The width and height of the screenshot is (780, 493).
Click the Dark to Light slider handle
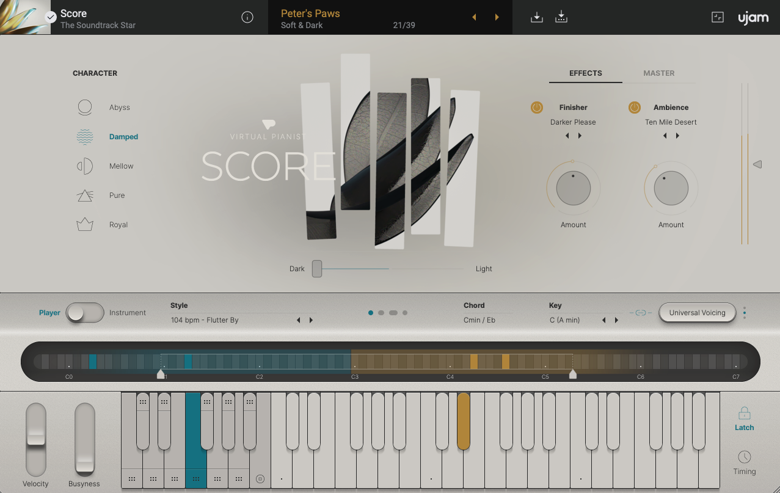[317, 269]
